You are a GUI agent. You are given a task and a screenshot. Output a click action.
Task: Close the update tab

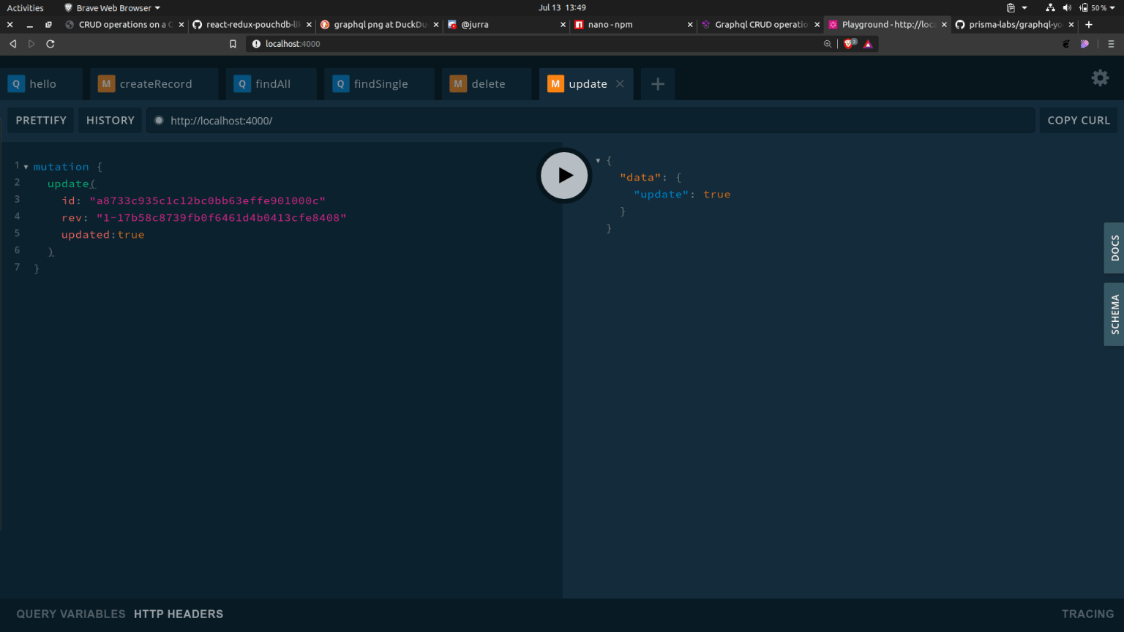[620, 83]
